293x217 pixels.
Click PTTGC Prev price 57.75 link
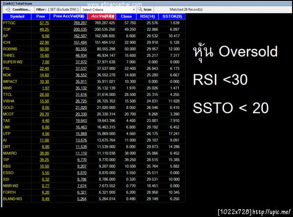(44, 23)
